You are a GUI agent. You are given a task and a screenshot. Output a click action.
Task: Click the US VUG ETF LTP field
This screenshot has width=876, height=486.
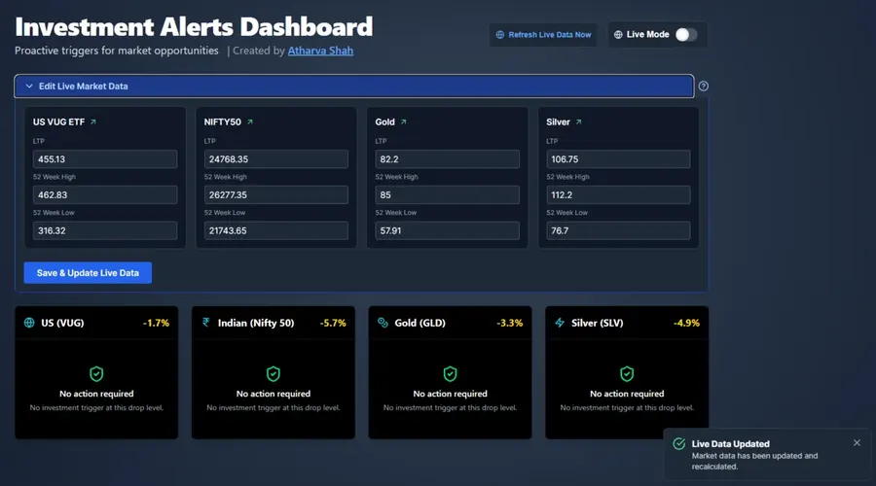(105, 159)
